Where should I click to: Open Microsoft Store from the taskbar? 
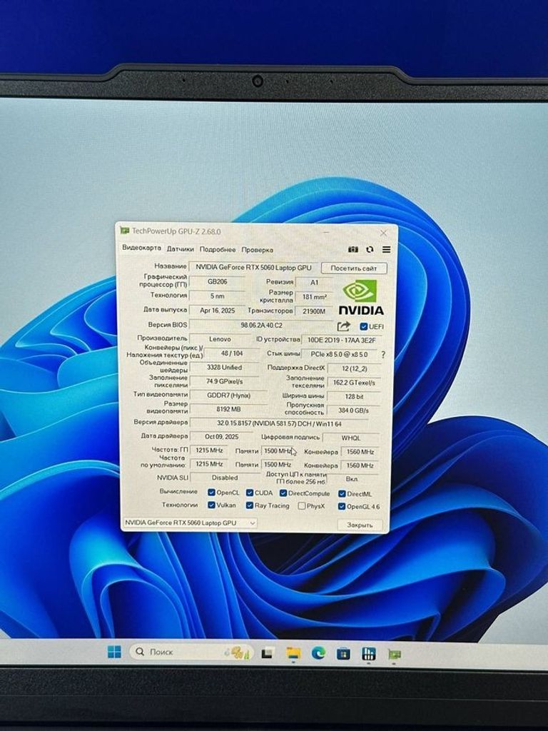343,654
